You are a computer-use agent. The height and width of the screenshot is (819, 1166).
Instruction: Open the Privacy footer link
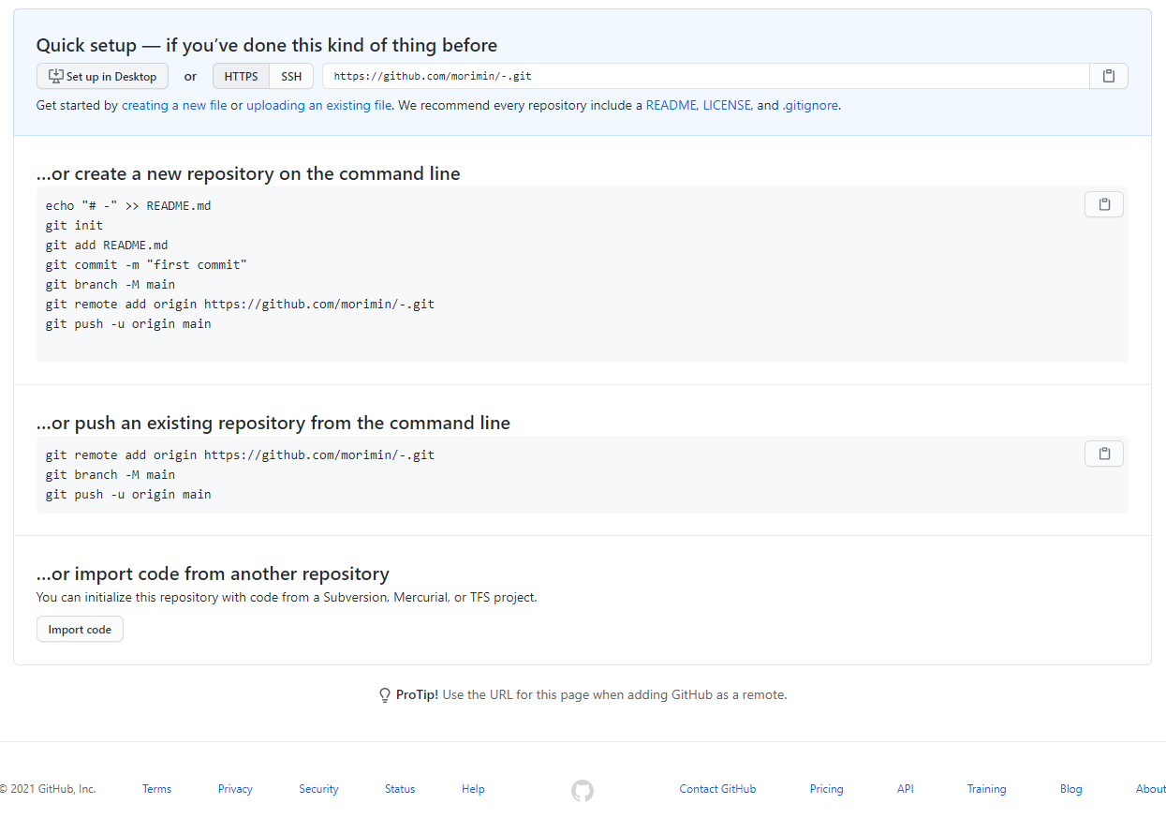pyautogui.click(x=235, y=789)
